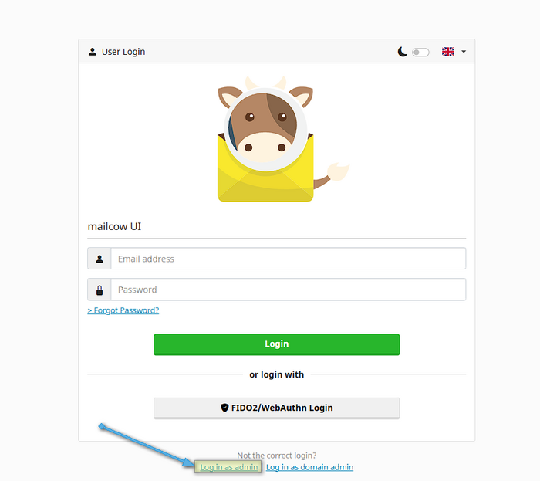Click the 'mailcow UI' heading text
540x481 pixels.
114,226
